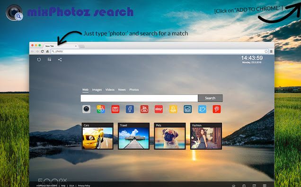This screenshot has width=301, height=187.
Task: Open the Twitter shortcut icon
Action: pyautogui.click(x=202, y=109)
